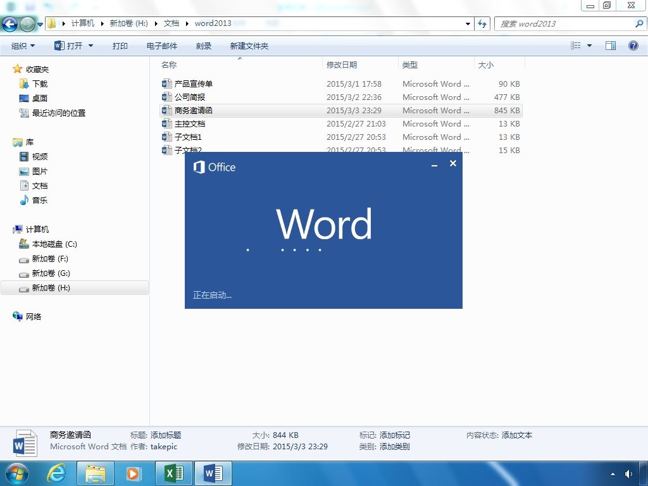The width and height of the screenshot is (648, 486).
Task: Open 最近访问的位置 in navigation pane
Action: pos(59,113)
